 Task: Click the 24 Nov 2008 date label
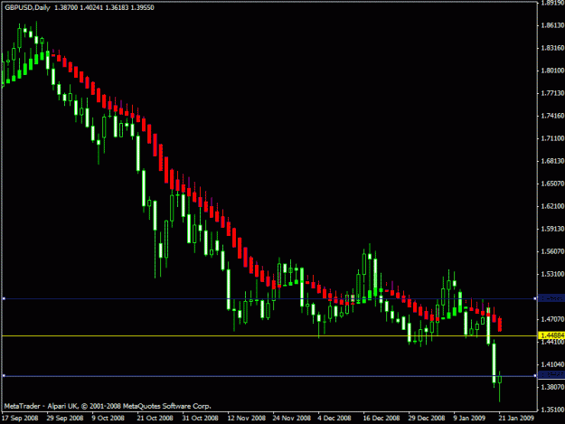[x=291, y=418]
